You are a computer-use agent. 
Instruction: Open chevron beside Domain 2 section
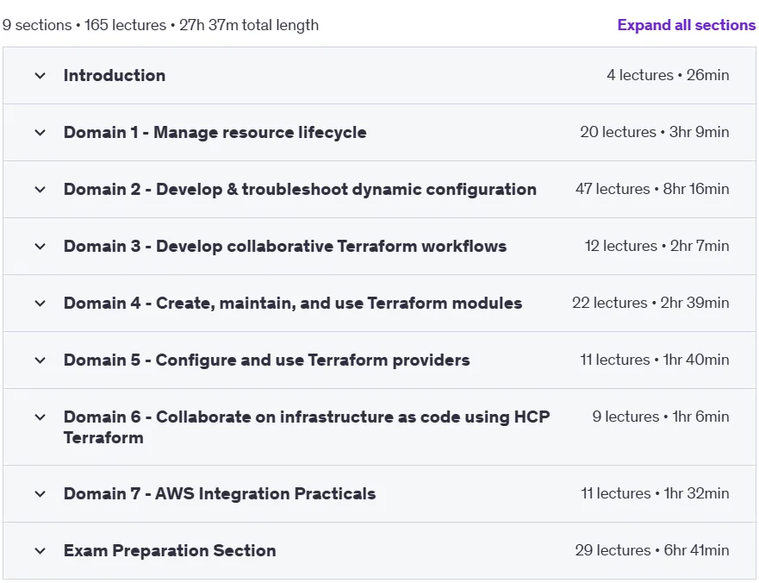(x=40, y=190)
